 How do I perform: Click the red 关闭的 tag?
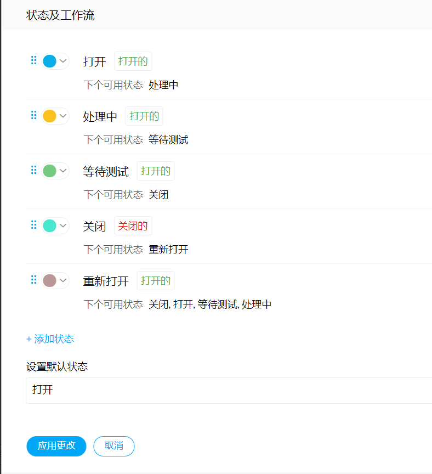coord(133,225)
